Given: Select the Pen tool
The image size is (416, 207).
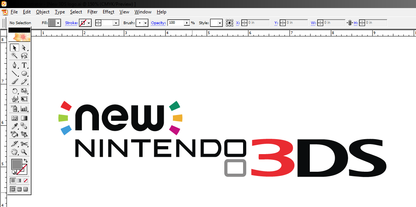Looking at the screenshot, I should [15, 65].
